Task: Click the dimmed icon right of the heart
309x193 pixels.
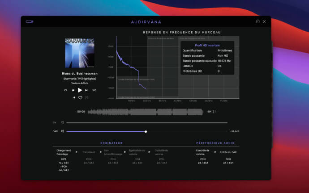Action: coord(87,97)
